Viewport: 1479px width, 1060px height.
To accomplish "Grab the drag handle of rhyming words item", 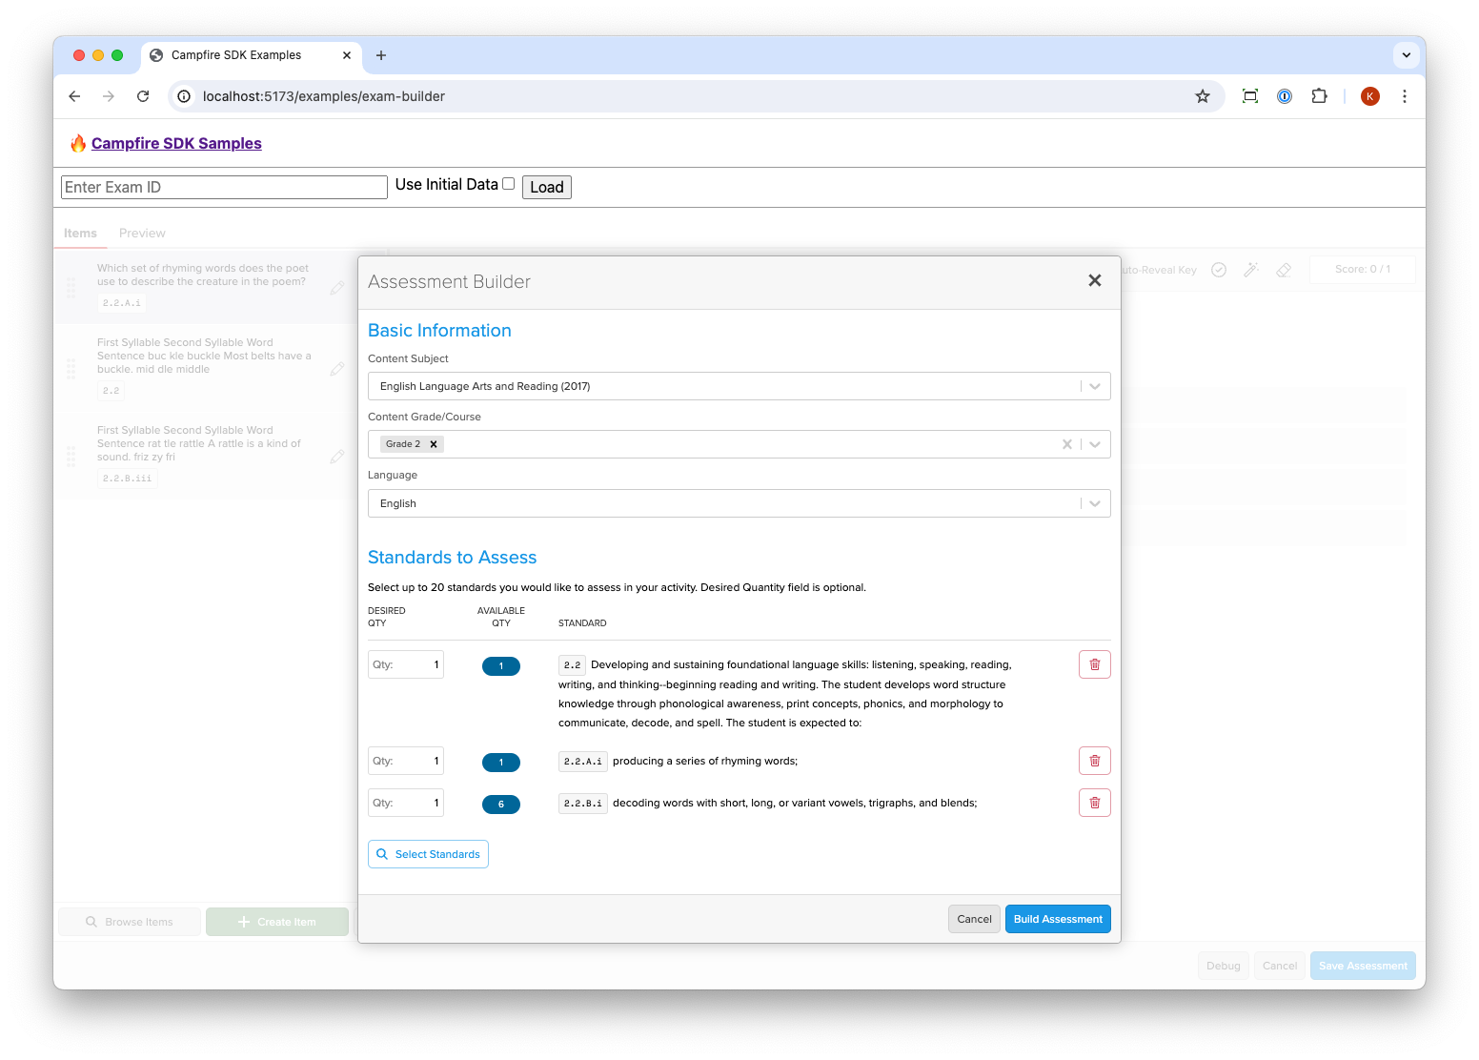I will tap(71, 287).
